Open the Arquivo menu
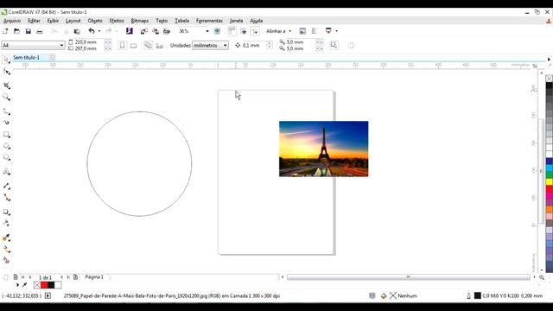The height and width of the screenshot is (311, 553). tap(12, 21)
